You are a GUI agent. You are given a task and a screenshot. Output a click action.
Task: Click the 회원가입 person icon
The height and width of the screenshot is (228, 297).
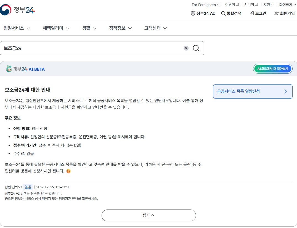pos(277,14)
